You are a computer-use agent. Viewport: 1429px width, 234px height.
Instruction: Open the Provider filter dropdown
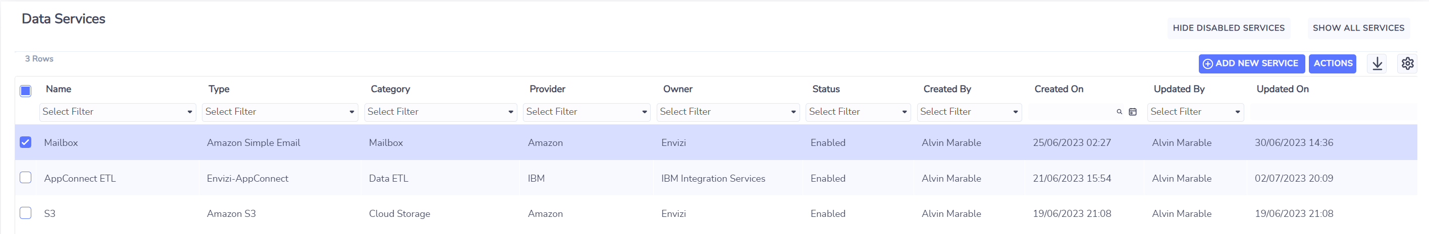tap(587, 112)
